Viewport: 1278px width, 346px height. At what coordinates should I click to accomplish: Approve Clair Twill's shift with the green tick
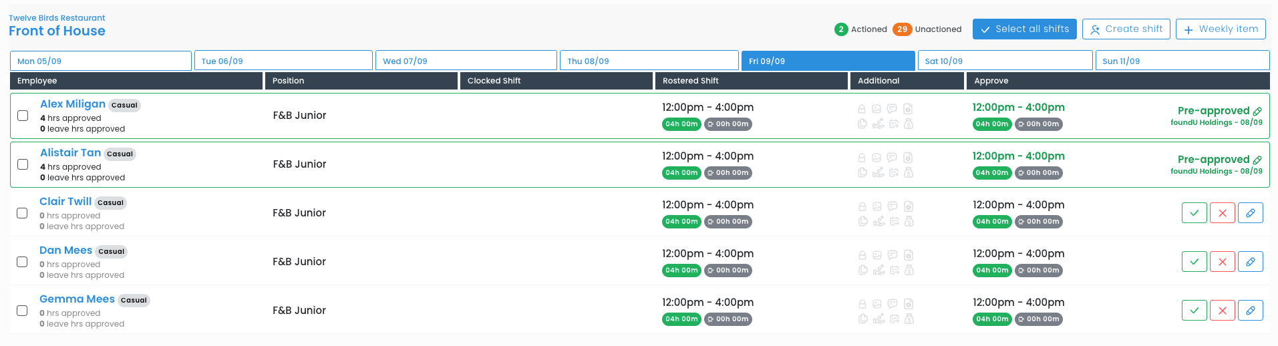coord(1194,213)
